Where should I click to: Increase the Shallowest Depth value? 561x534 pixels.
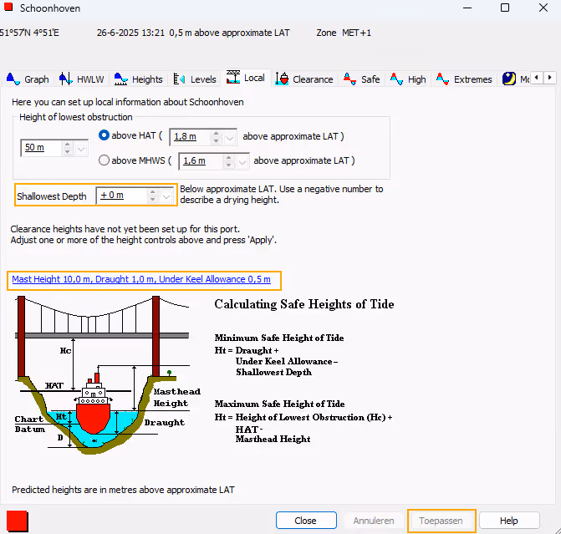153,192
